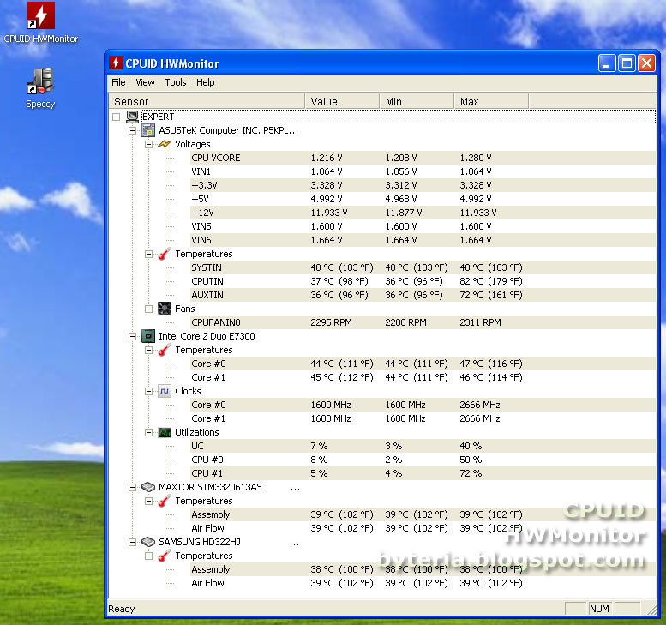Select the SYSTIN temperature row

point(423,267)
